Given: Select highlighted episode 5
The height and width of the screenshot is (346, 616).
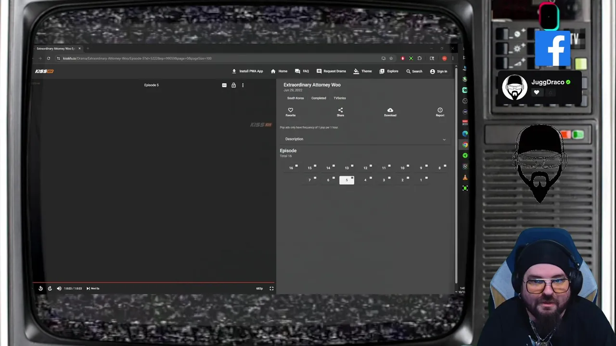Looking at the screenshot, I should pyautogui.click(x=346, y=180).
